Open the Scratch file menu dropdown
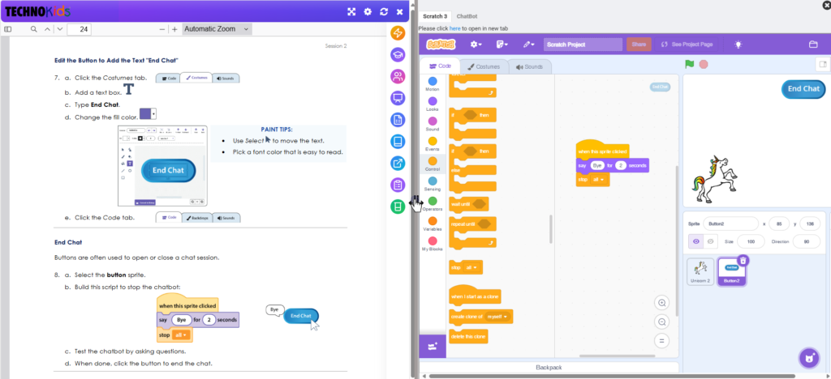The width and height of the screenshot is (831, 379). pyautogui.click(x=502, y=45)
